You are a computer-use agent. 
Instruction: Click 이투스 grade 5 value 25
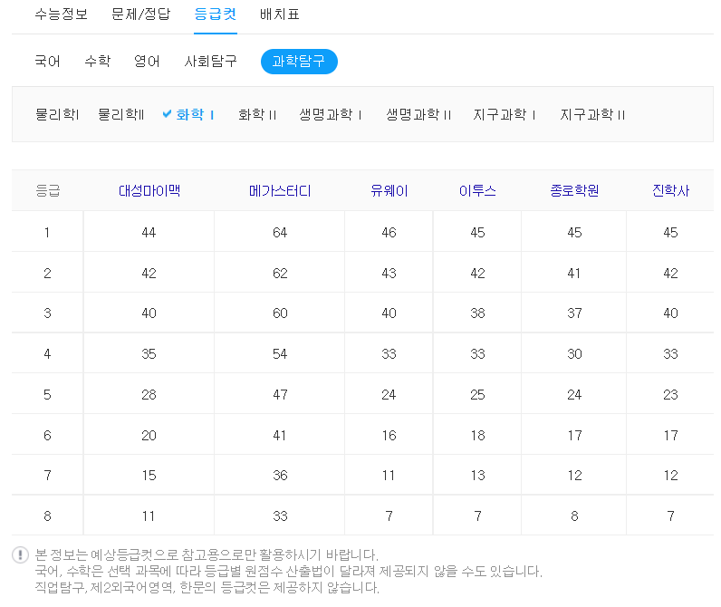477,395
